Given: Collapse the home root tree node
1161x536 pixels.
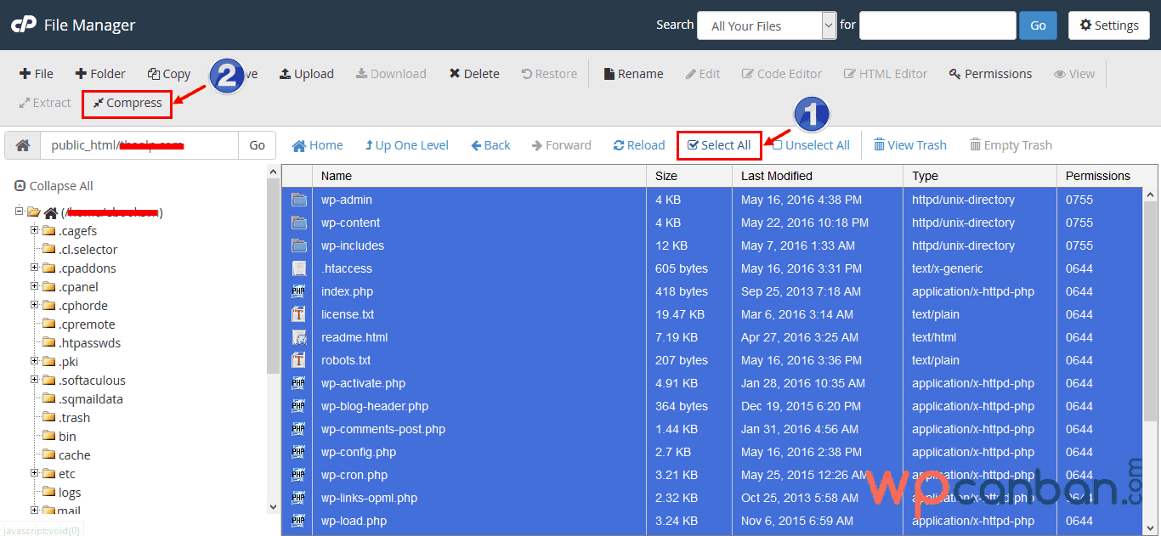Looking at the screenshot, I should coord(20,212).
